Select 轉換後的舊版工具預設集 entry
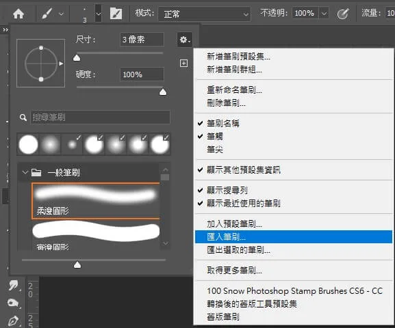 (x=294, y=304)
